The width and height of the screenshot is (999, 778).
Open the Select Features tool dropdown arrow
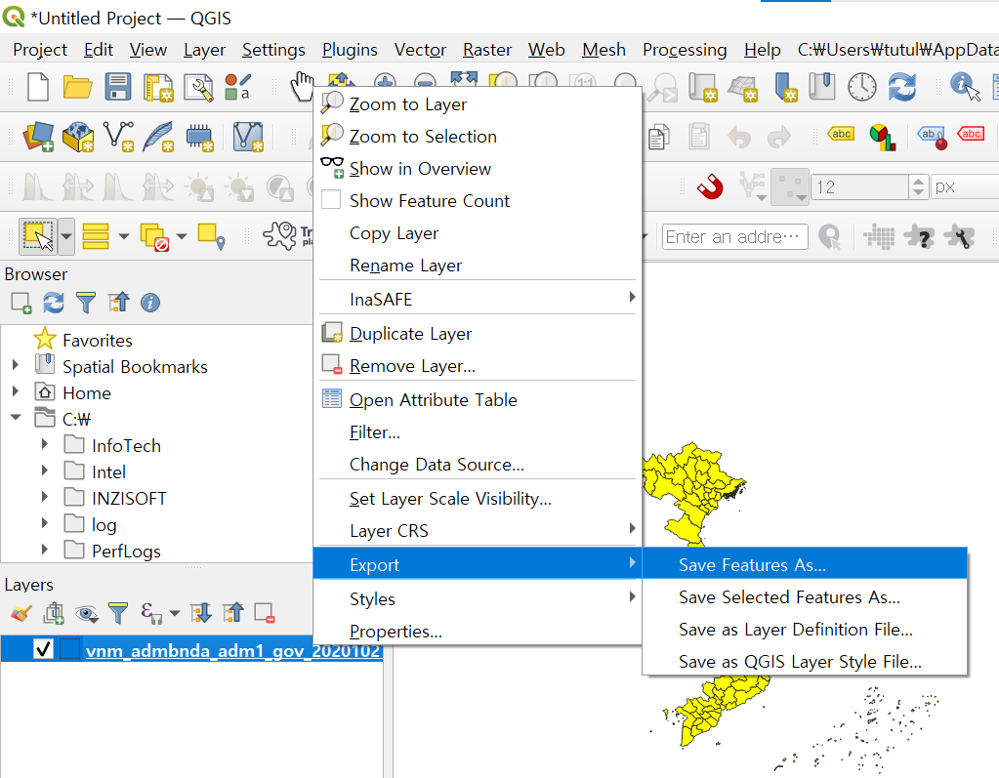[x=66, y=236]
